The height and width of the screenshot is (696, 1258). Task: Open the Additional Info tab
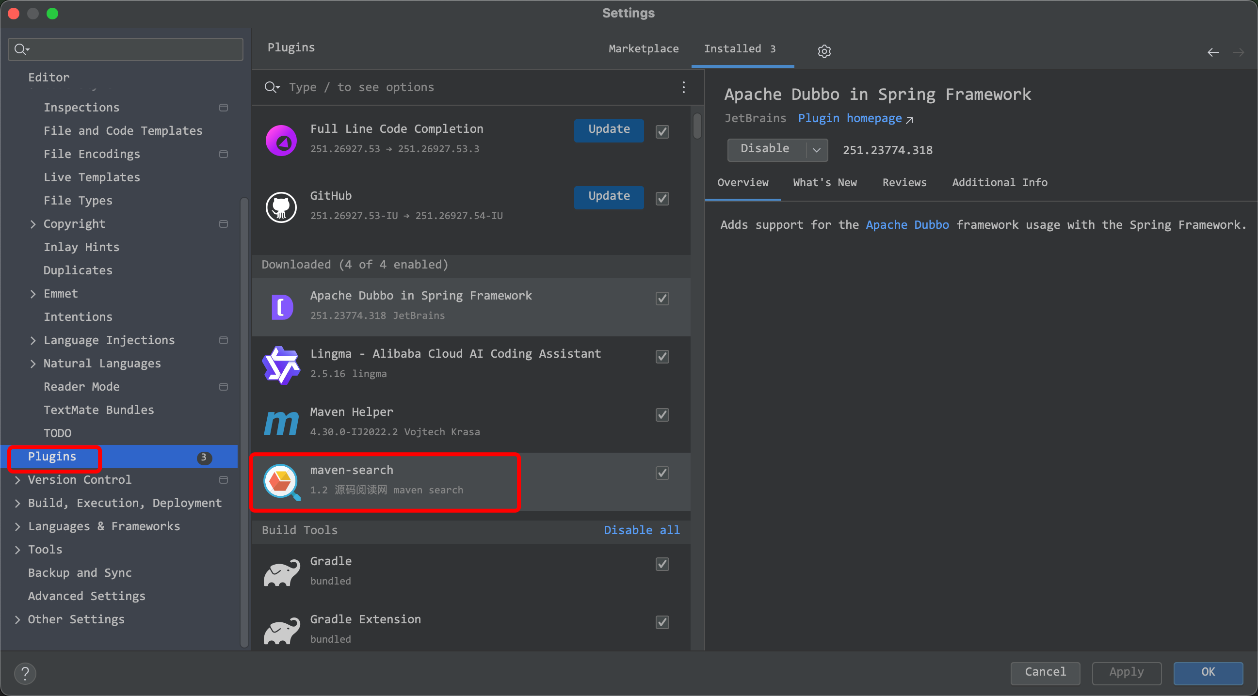[x=999, y=183]
